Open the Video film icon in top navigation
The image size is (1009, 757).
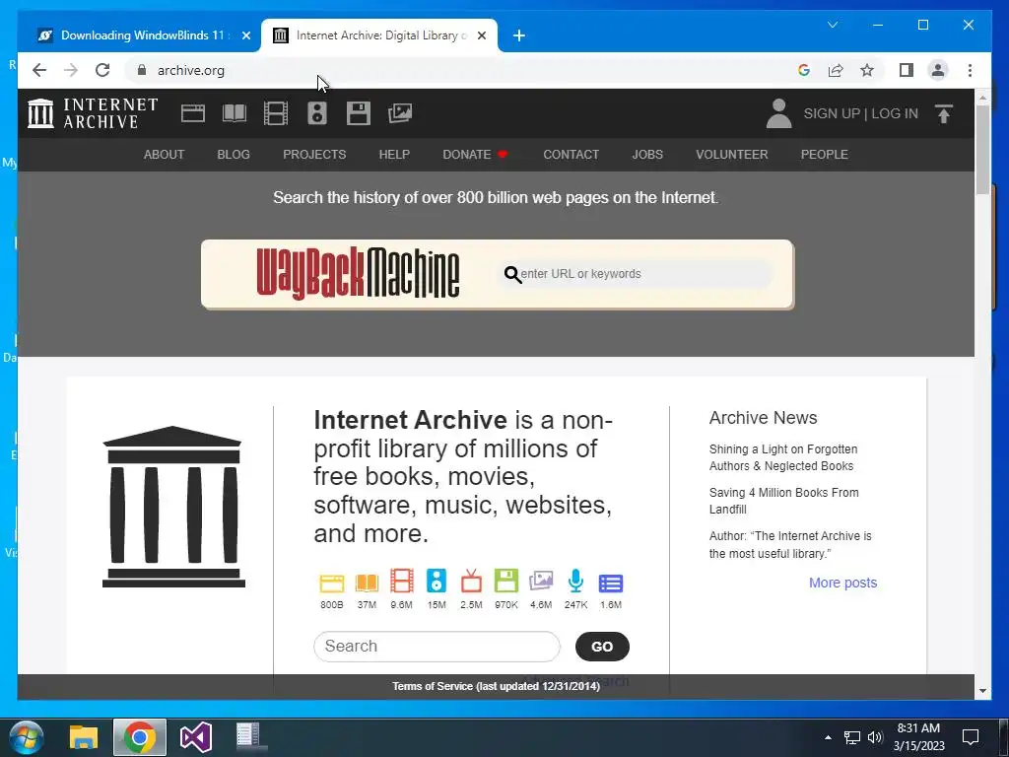tap(276, 113)
